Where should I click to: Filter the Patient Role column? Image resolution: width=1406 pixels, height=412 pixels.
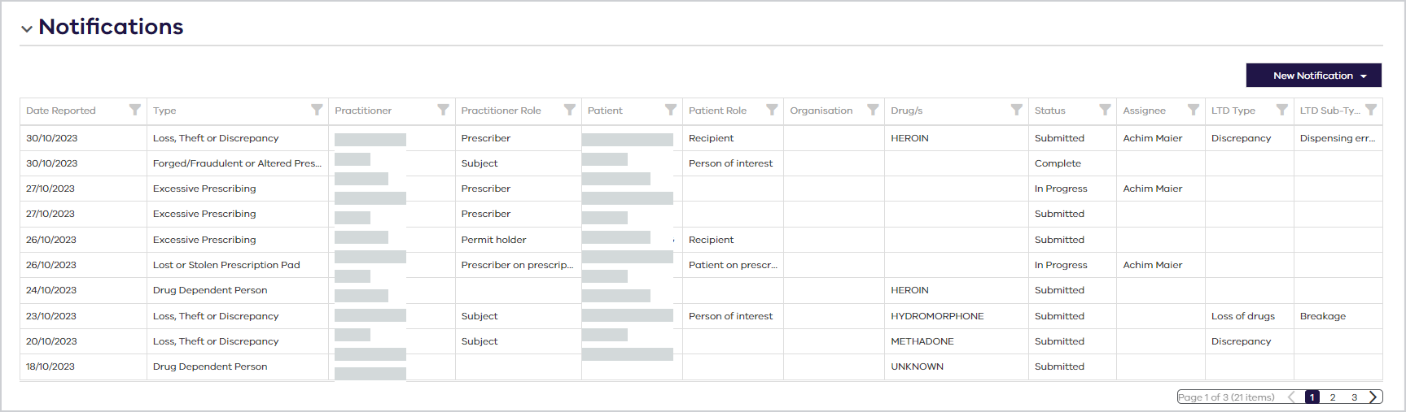[x=772, y=110]
